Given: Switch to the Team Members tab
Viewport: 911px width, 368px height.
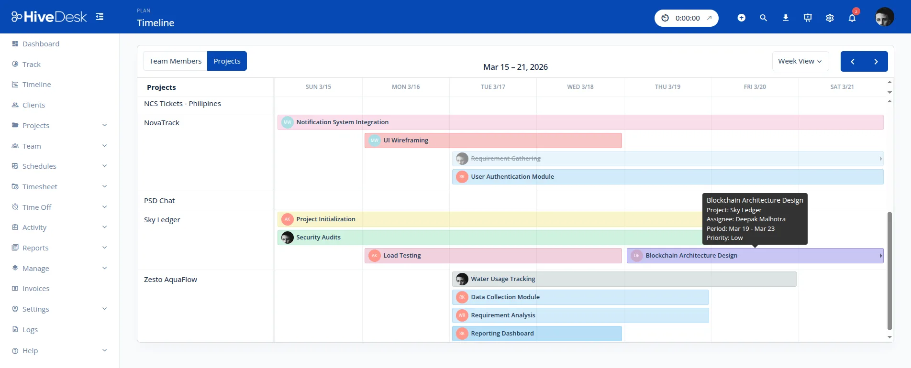Looking at the screenshot, I should click(x=175, y=61).
